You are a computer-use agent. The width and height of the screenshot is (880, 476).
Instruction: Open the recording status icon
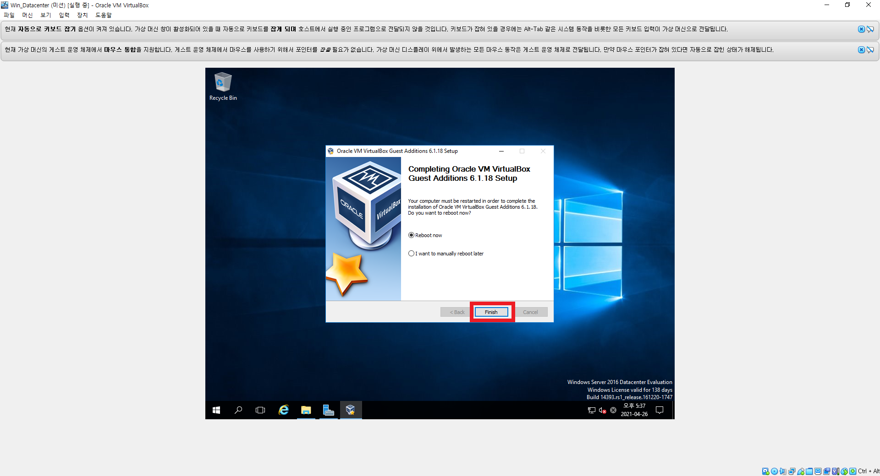pyautogui.click(x=827, y=471)
